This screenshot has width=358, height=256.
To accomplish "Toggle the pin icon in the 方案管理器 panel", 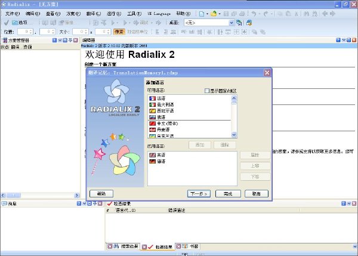I will coord(70,40).
